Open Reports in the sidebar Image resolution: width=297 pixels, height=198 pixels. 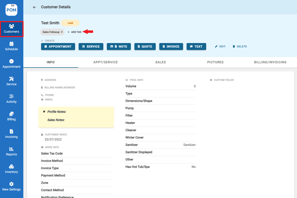tap(12, 151)
